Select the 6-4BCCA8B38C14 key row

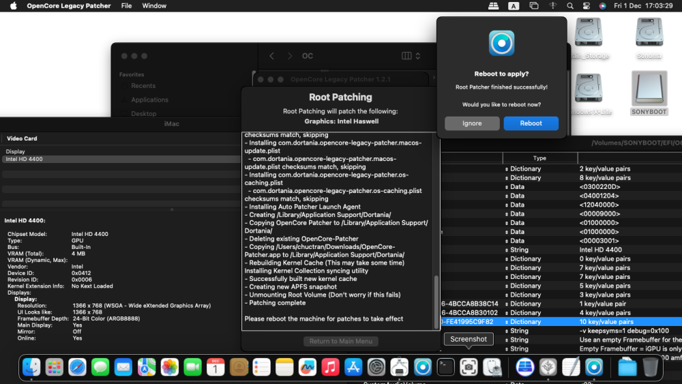pyautogui.click(x=470, y=304)
